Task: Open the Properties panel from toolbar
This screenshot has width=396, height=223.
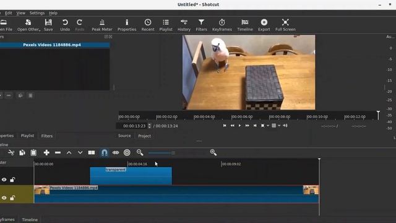Action: (x=127, y=25)
